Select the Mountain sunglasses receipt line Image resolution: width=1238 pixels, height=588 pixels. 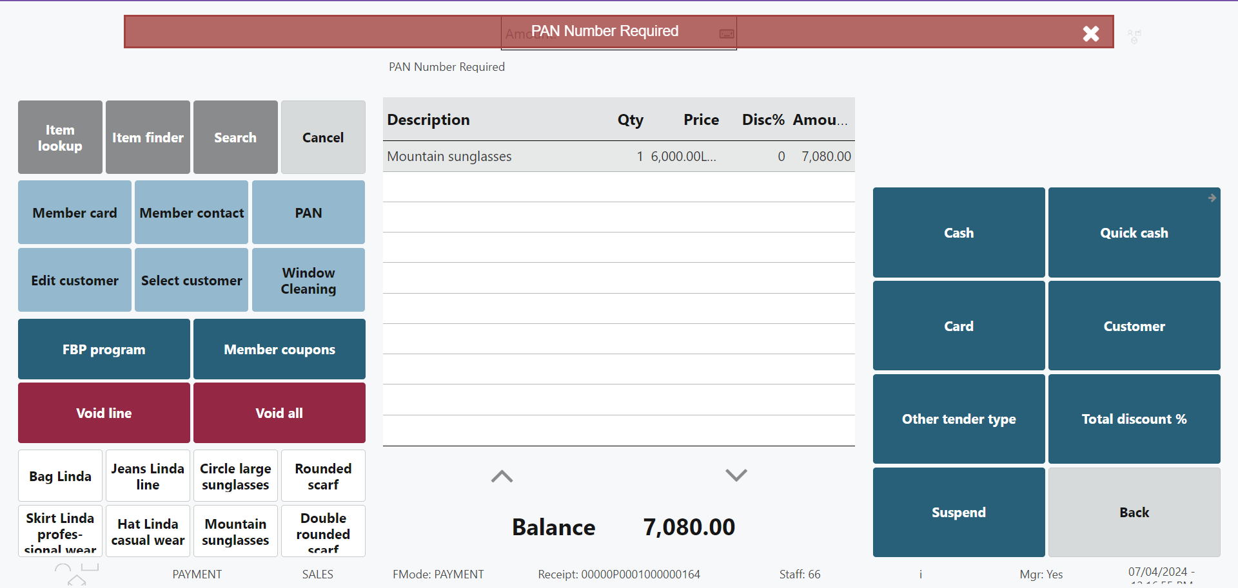(618, 156)
